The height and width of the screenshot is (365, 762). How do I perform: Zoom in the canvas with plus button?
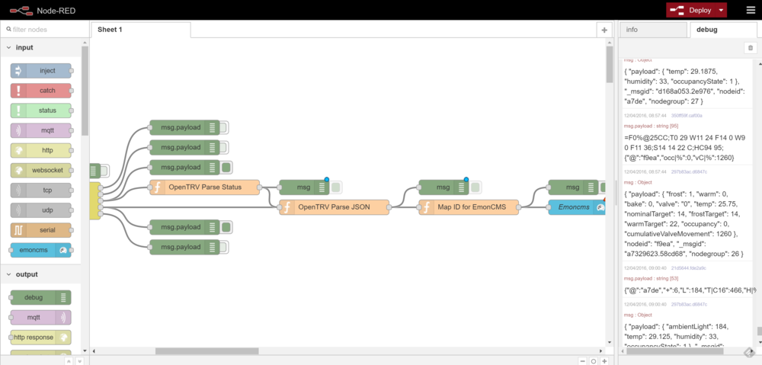click(x=604, y=361)
